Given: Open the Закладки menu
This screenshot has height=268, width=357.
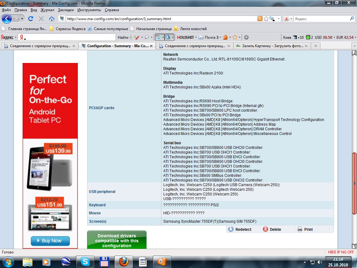Looking at the screenshot, I should 66,10.
